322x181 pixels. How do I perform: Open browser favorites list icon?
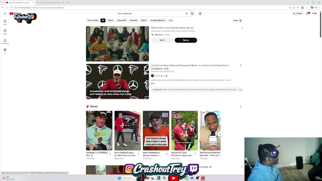pos(298,8)
